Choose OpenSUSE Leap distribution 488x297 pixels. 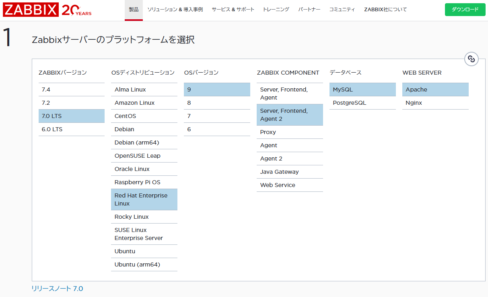(144, 156)
